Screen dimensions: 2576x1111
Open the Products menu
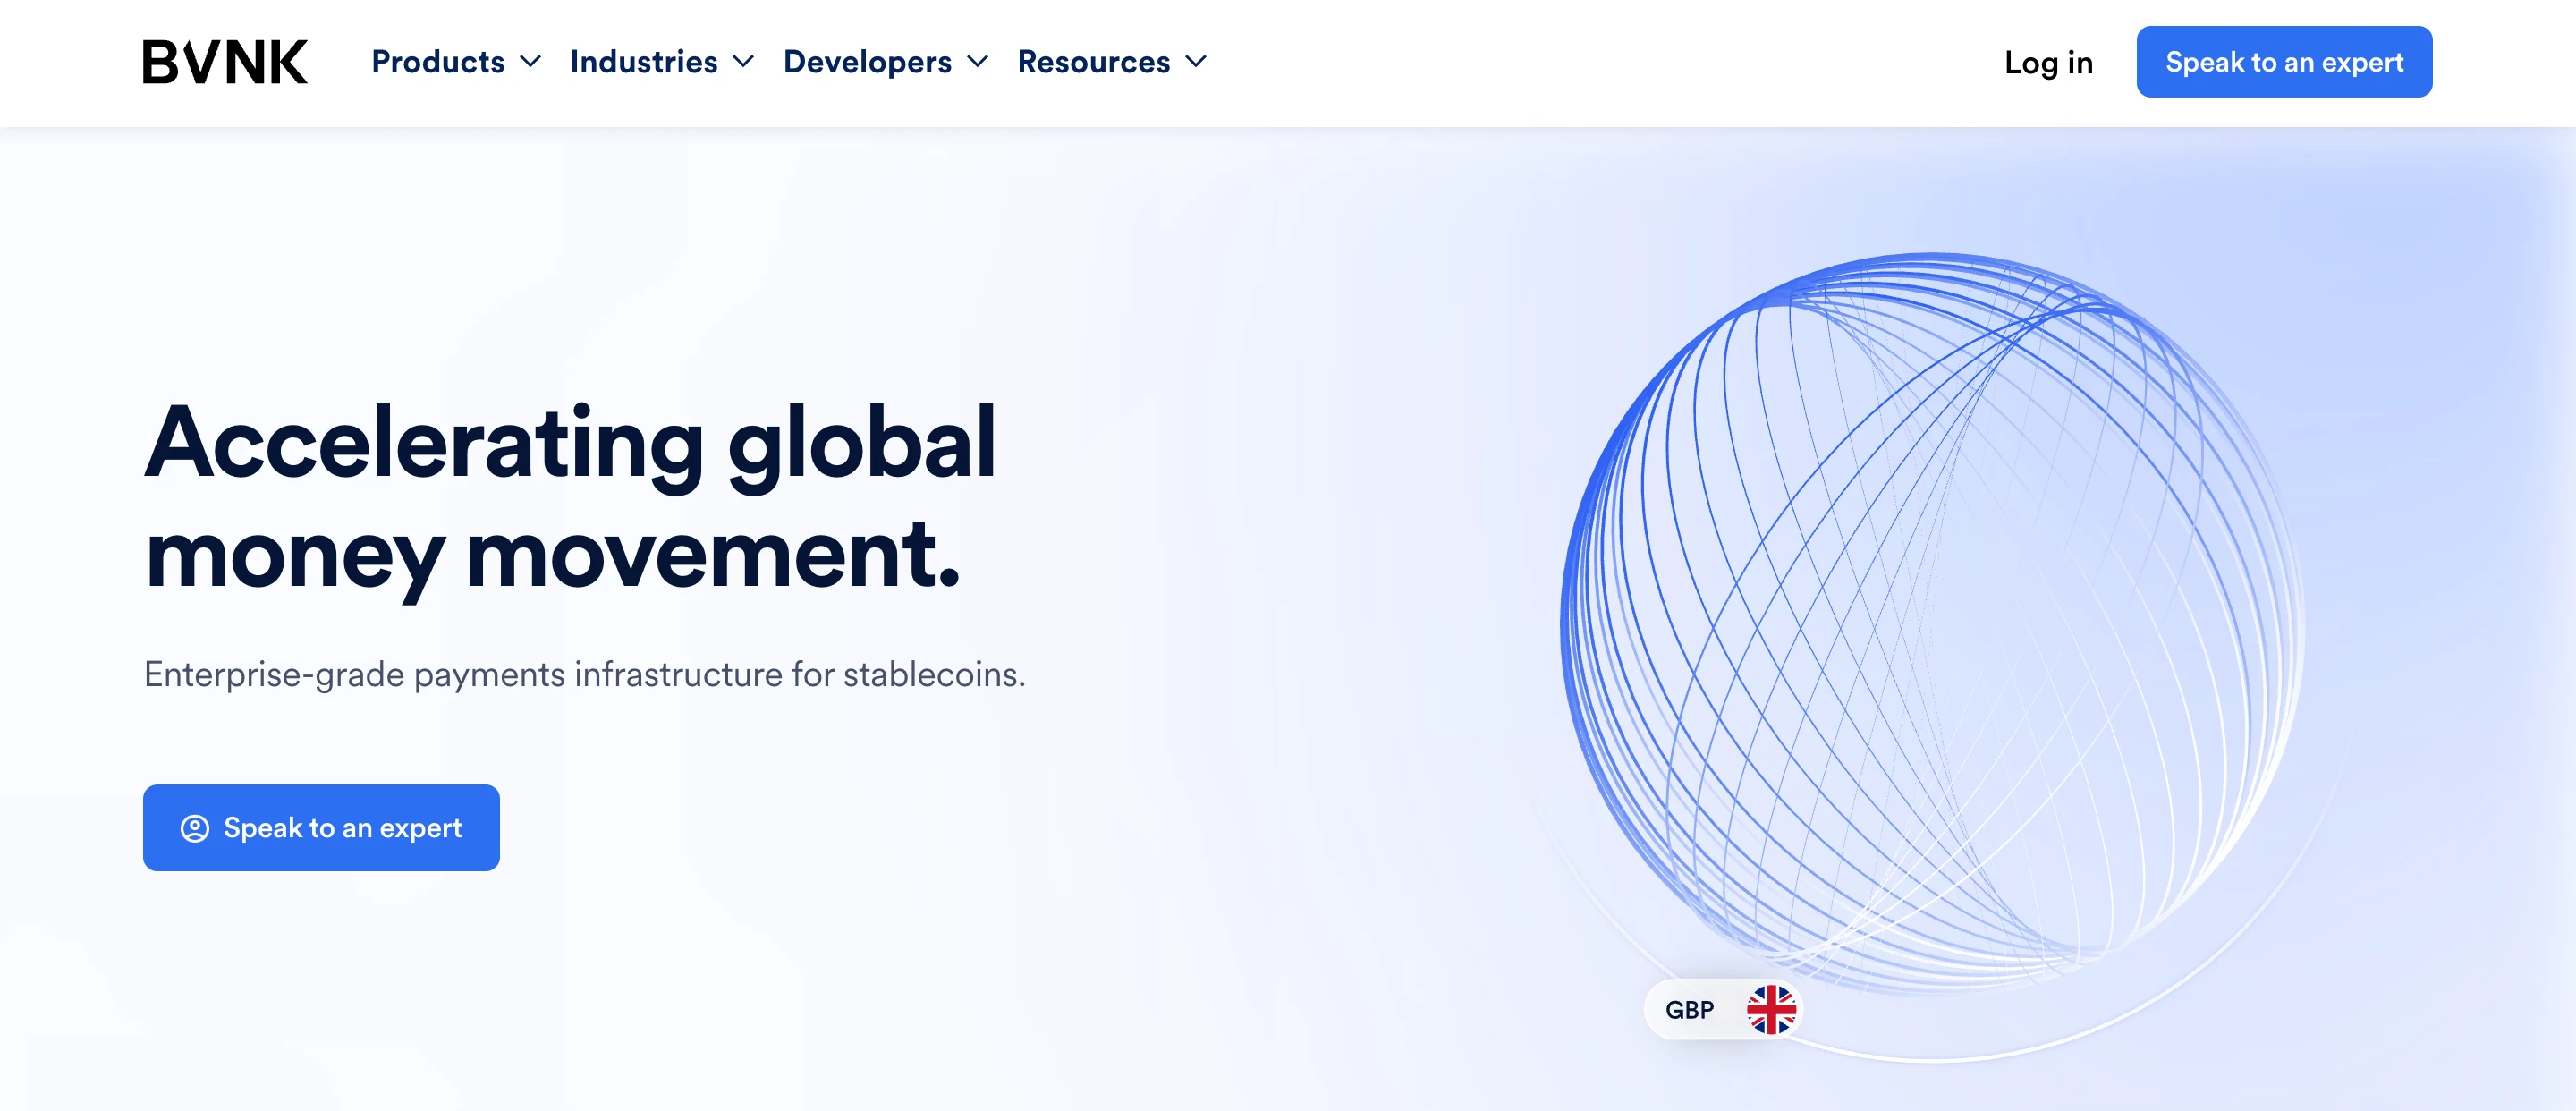[x=438, y=62]
